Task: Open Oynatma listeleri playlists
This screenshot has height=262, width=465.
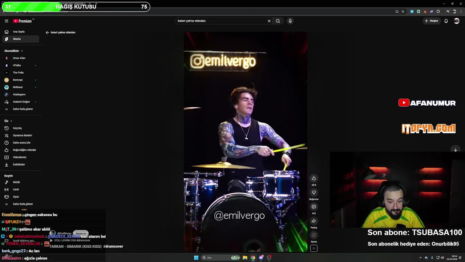Action: tap(21, 135)
